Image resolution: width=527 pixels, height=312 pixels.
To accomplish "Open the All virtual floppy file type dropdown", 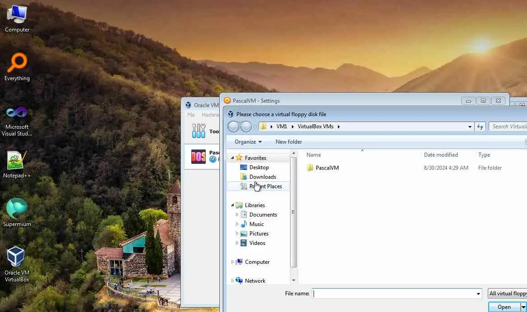I will coord(508,294).
